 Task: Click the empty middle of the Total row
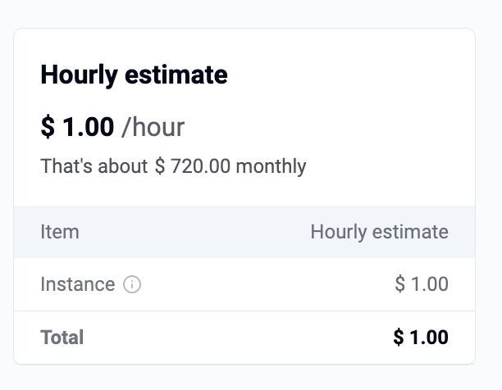[x=238, y=337]
